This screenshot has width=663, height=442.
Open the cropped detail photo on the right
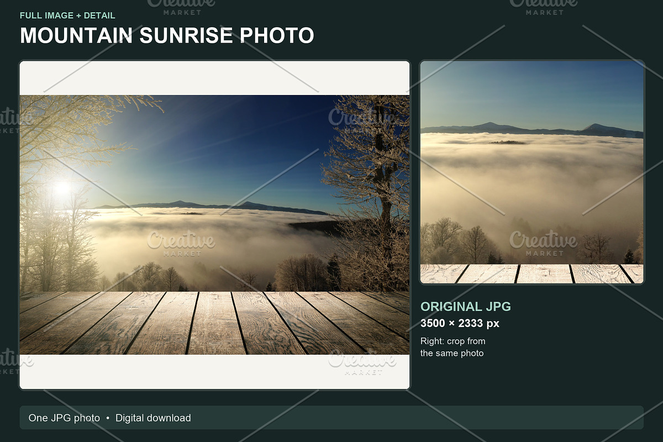coord(532,172)
